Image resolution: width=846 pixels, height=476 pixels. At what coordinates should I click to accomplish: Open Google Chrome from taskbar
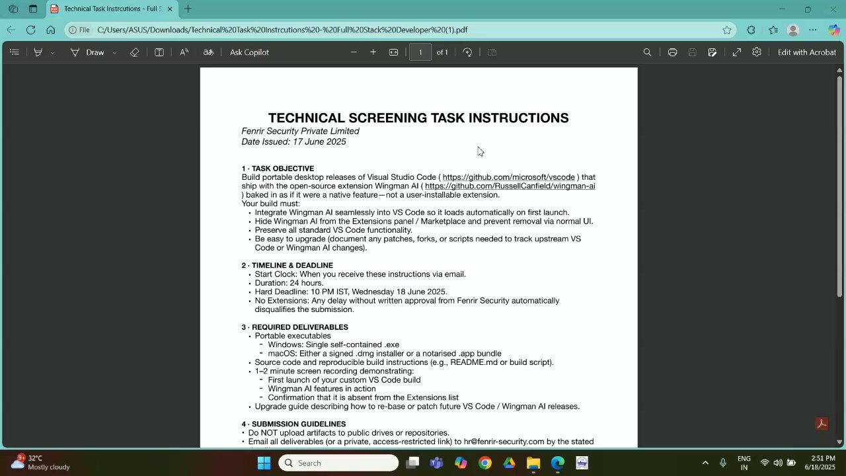point(485,463)
